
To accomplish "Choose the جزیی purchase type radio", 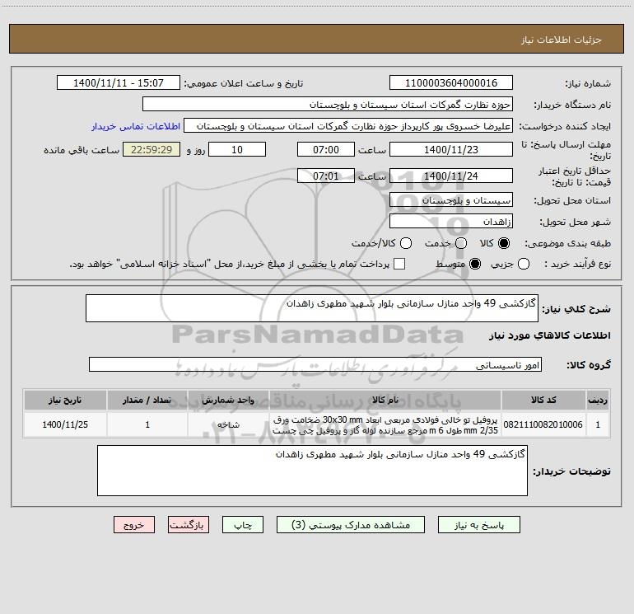I will tap(523, 264).
